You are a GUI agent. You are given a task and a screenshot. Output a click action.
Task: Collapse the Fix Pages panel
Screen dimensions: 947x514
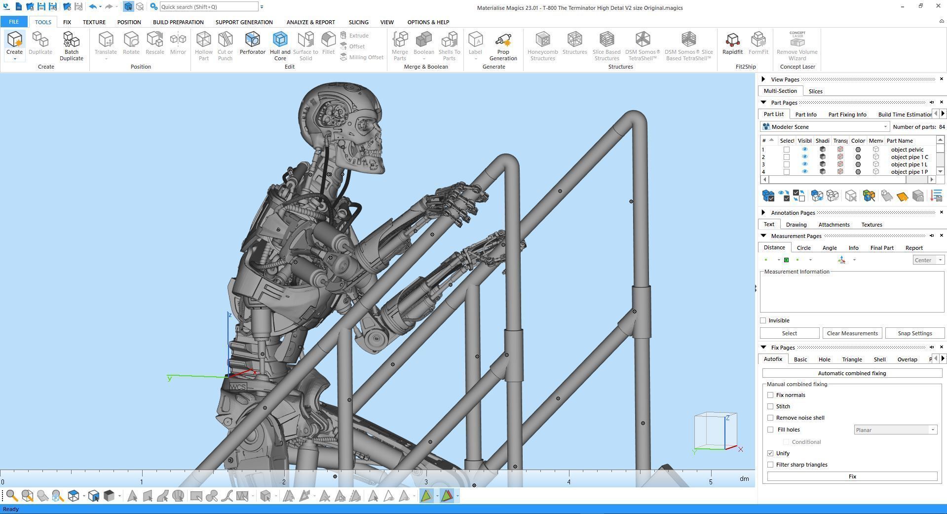[x=763, y=347]
